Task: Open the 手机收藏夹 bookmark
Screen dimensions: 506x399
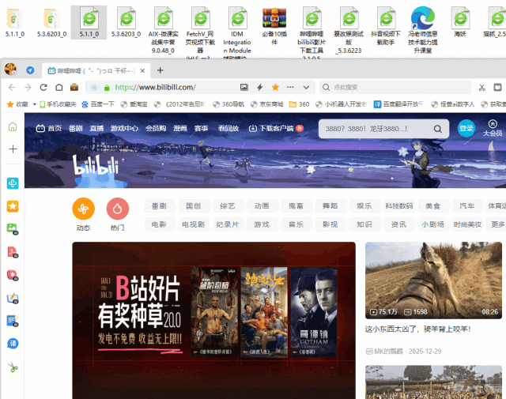Action: coord(58,104)
